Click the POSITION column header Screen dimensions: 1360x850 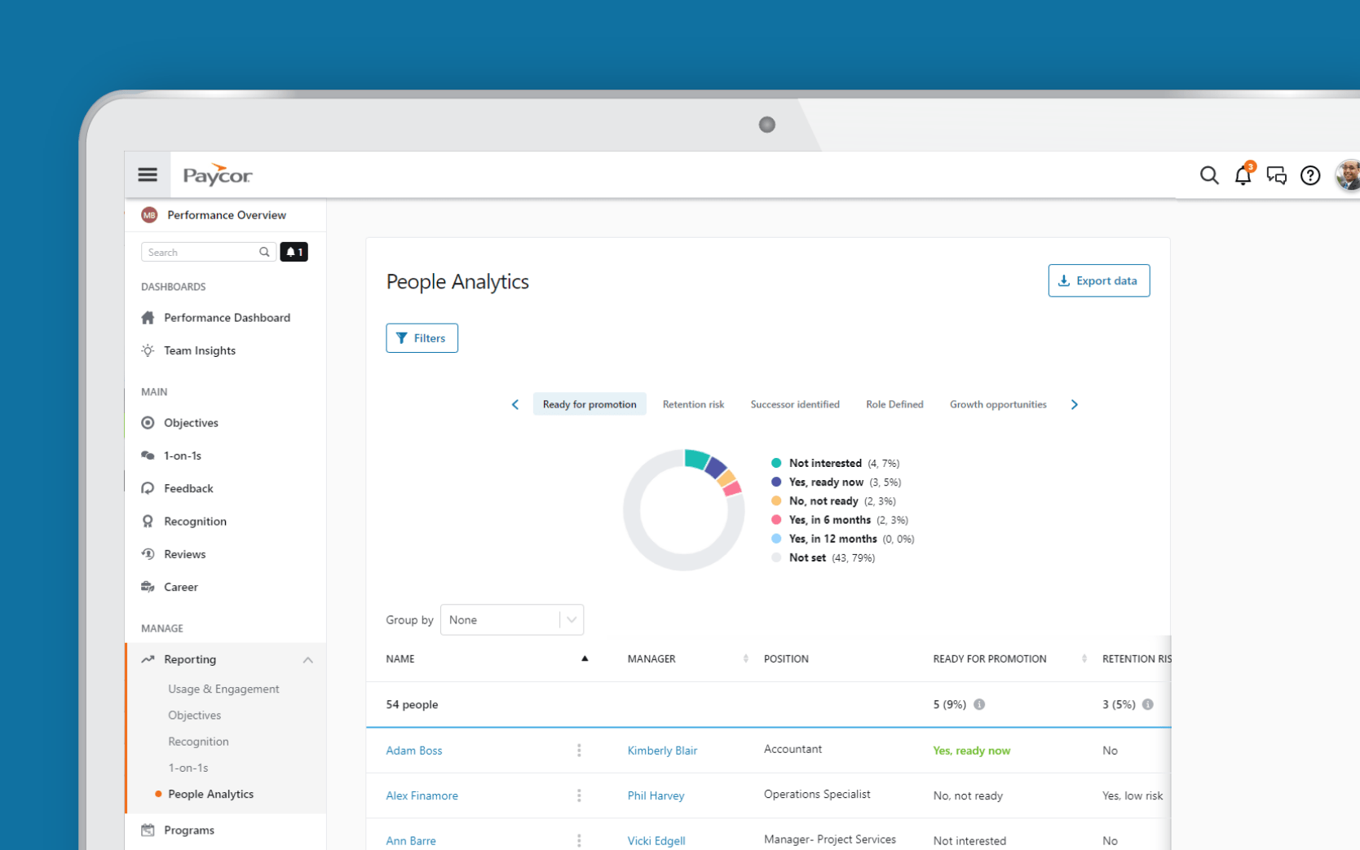click(x=786, y=658)
